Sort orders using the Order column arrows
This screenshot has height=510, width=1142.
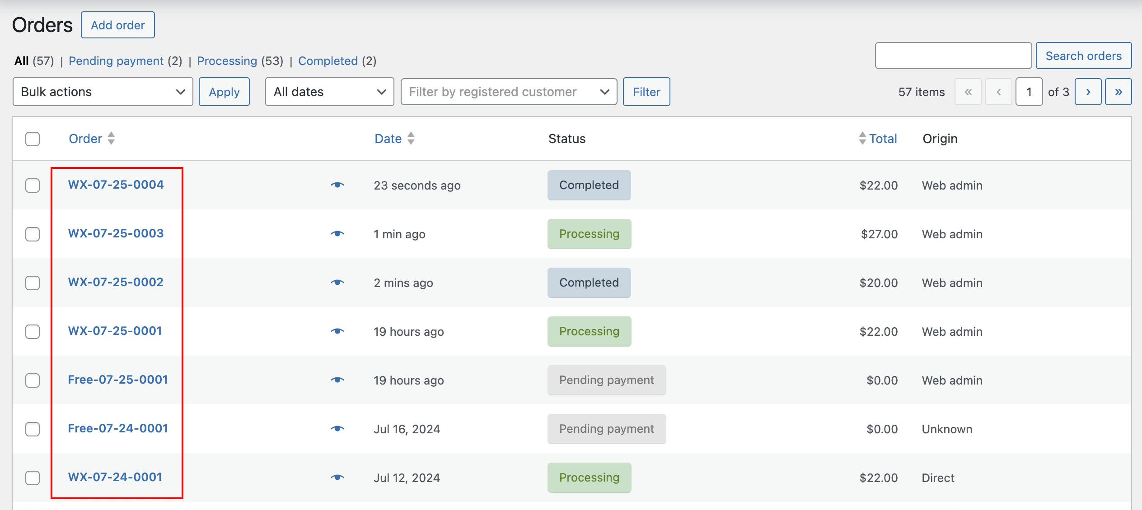(x=111, y=139)
